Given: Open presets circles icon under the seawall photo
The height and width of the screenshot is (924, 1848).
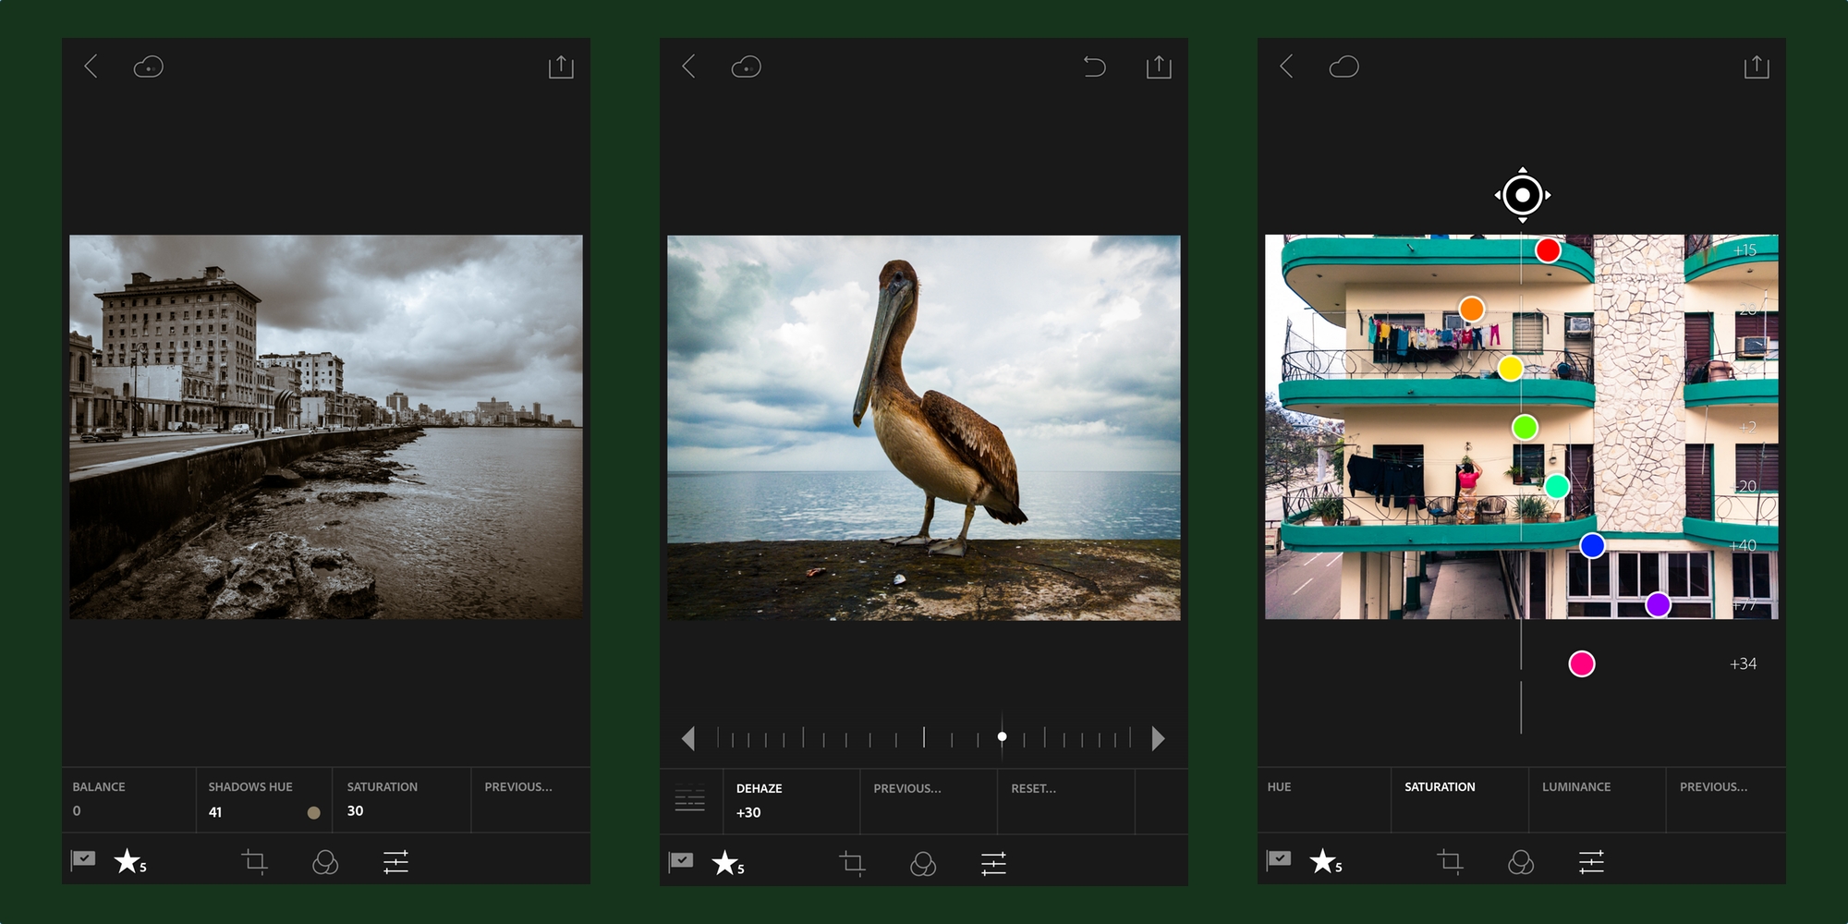Looking at the screenshot, I should click(x=325, y=862).
